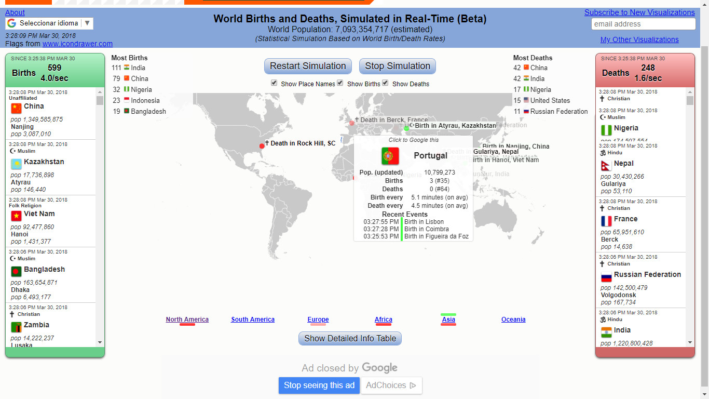Click the Show Detailed Info Table button
Screen dimensions: 709x399
(350, 338)
